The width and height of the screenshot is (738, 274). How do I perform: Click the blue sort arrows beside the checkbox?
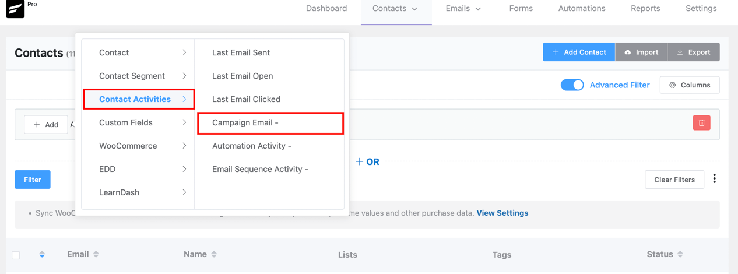[x=42, y=254]
